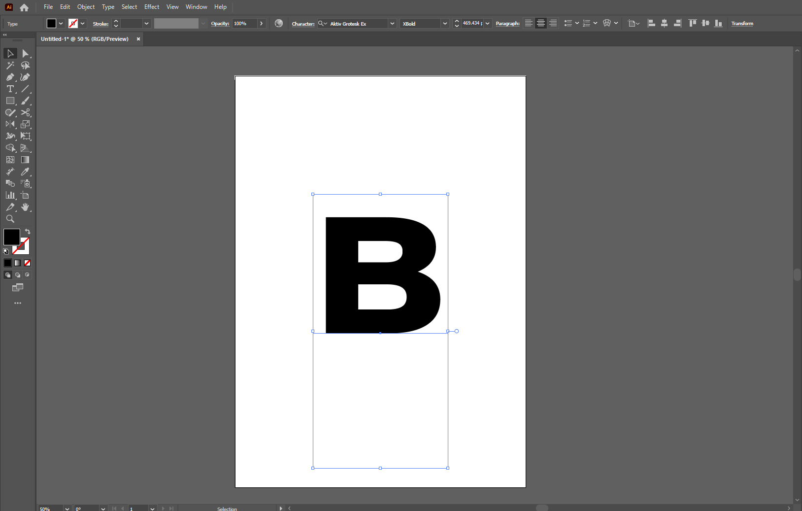
Task: Open the font size dropdown
Action: point(488,24)
